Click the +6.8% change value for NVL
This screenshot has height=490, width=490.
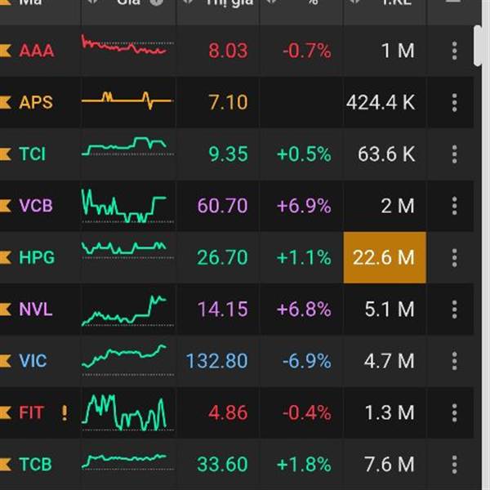pos(304,310)
